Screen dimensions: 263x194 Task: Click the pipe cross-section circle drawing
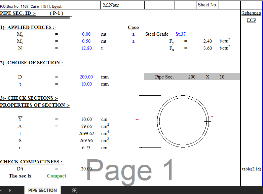(x=183, y=121)
